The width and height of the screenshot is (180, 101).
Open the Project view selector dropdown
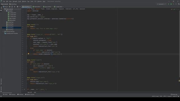click(5, 7)
